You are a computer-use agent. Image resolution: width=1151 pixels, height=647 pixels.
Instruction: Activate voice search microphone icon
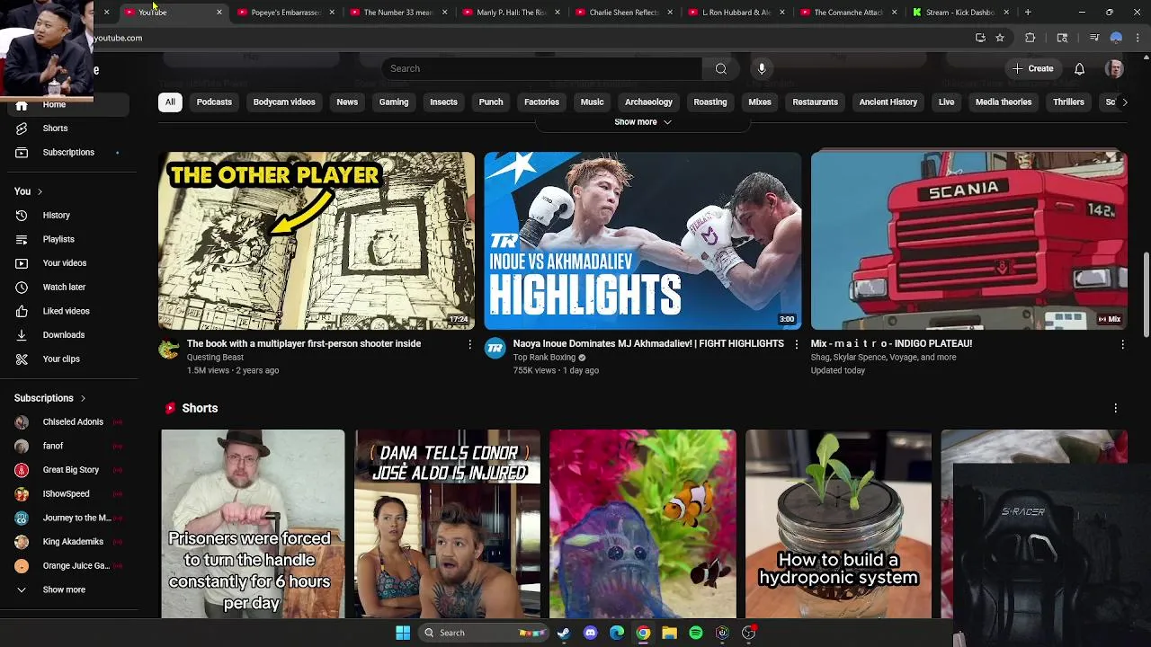762,68
